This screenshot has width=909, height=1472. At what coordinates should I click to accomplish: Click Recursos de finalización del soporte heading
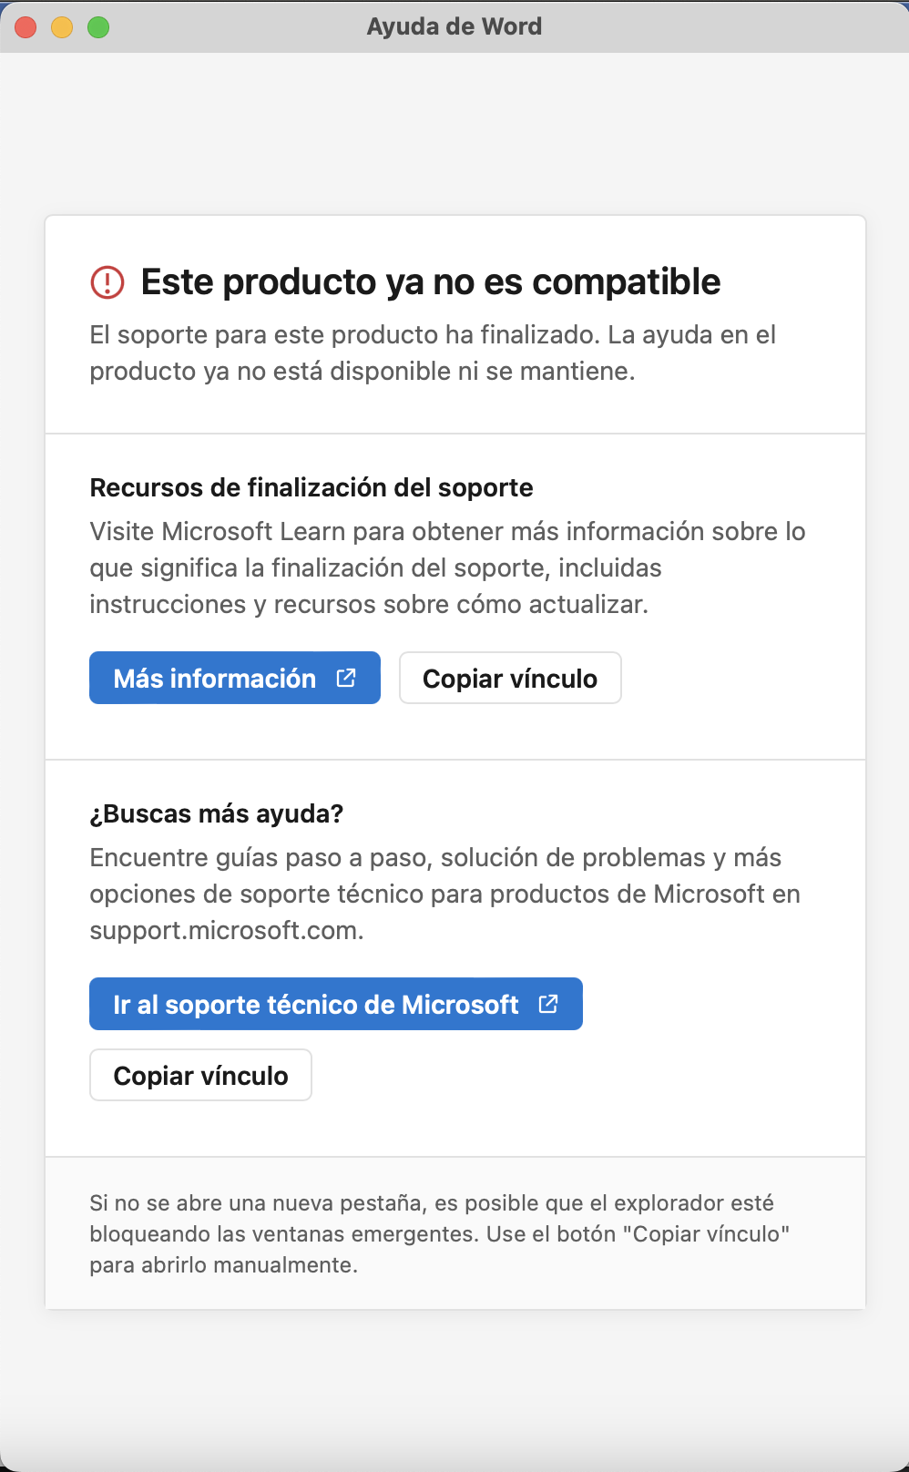point(312,487)
